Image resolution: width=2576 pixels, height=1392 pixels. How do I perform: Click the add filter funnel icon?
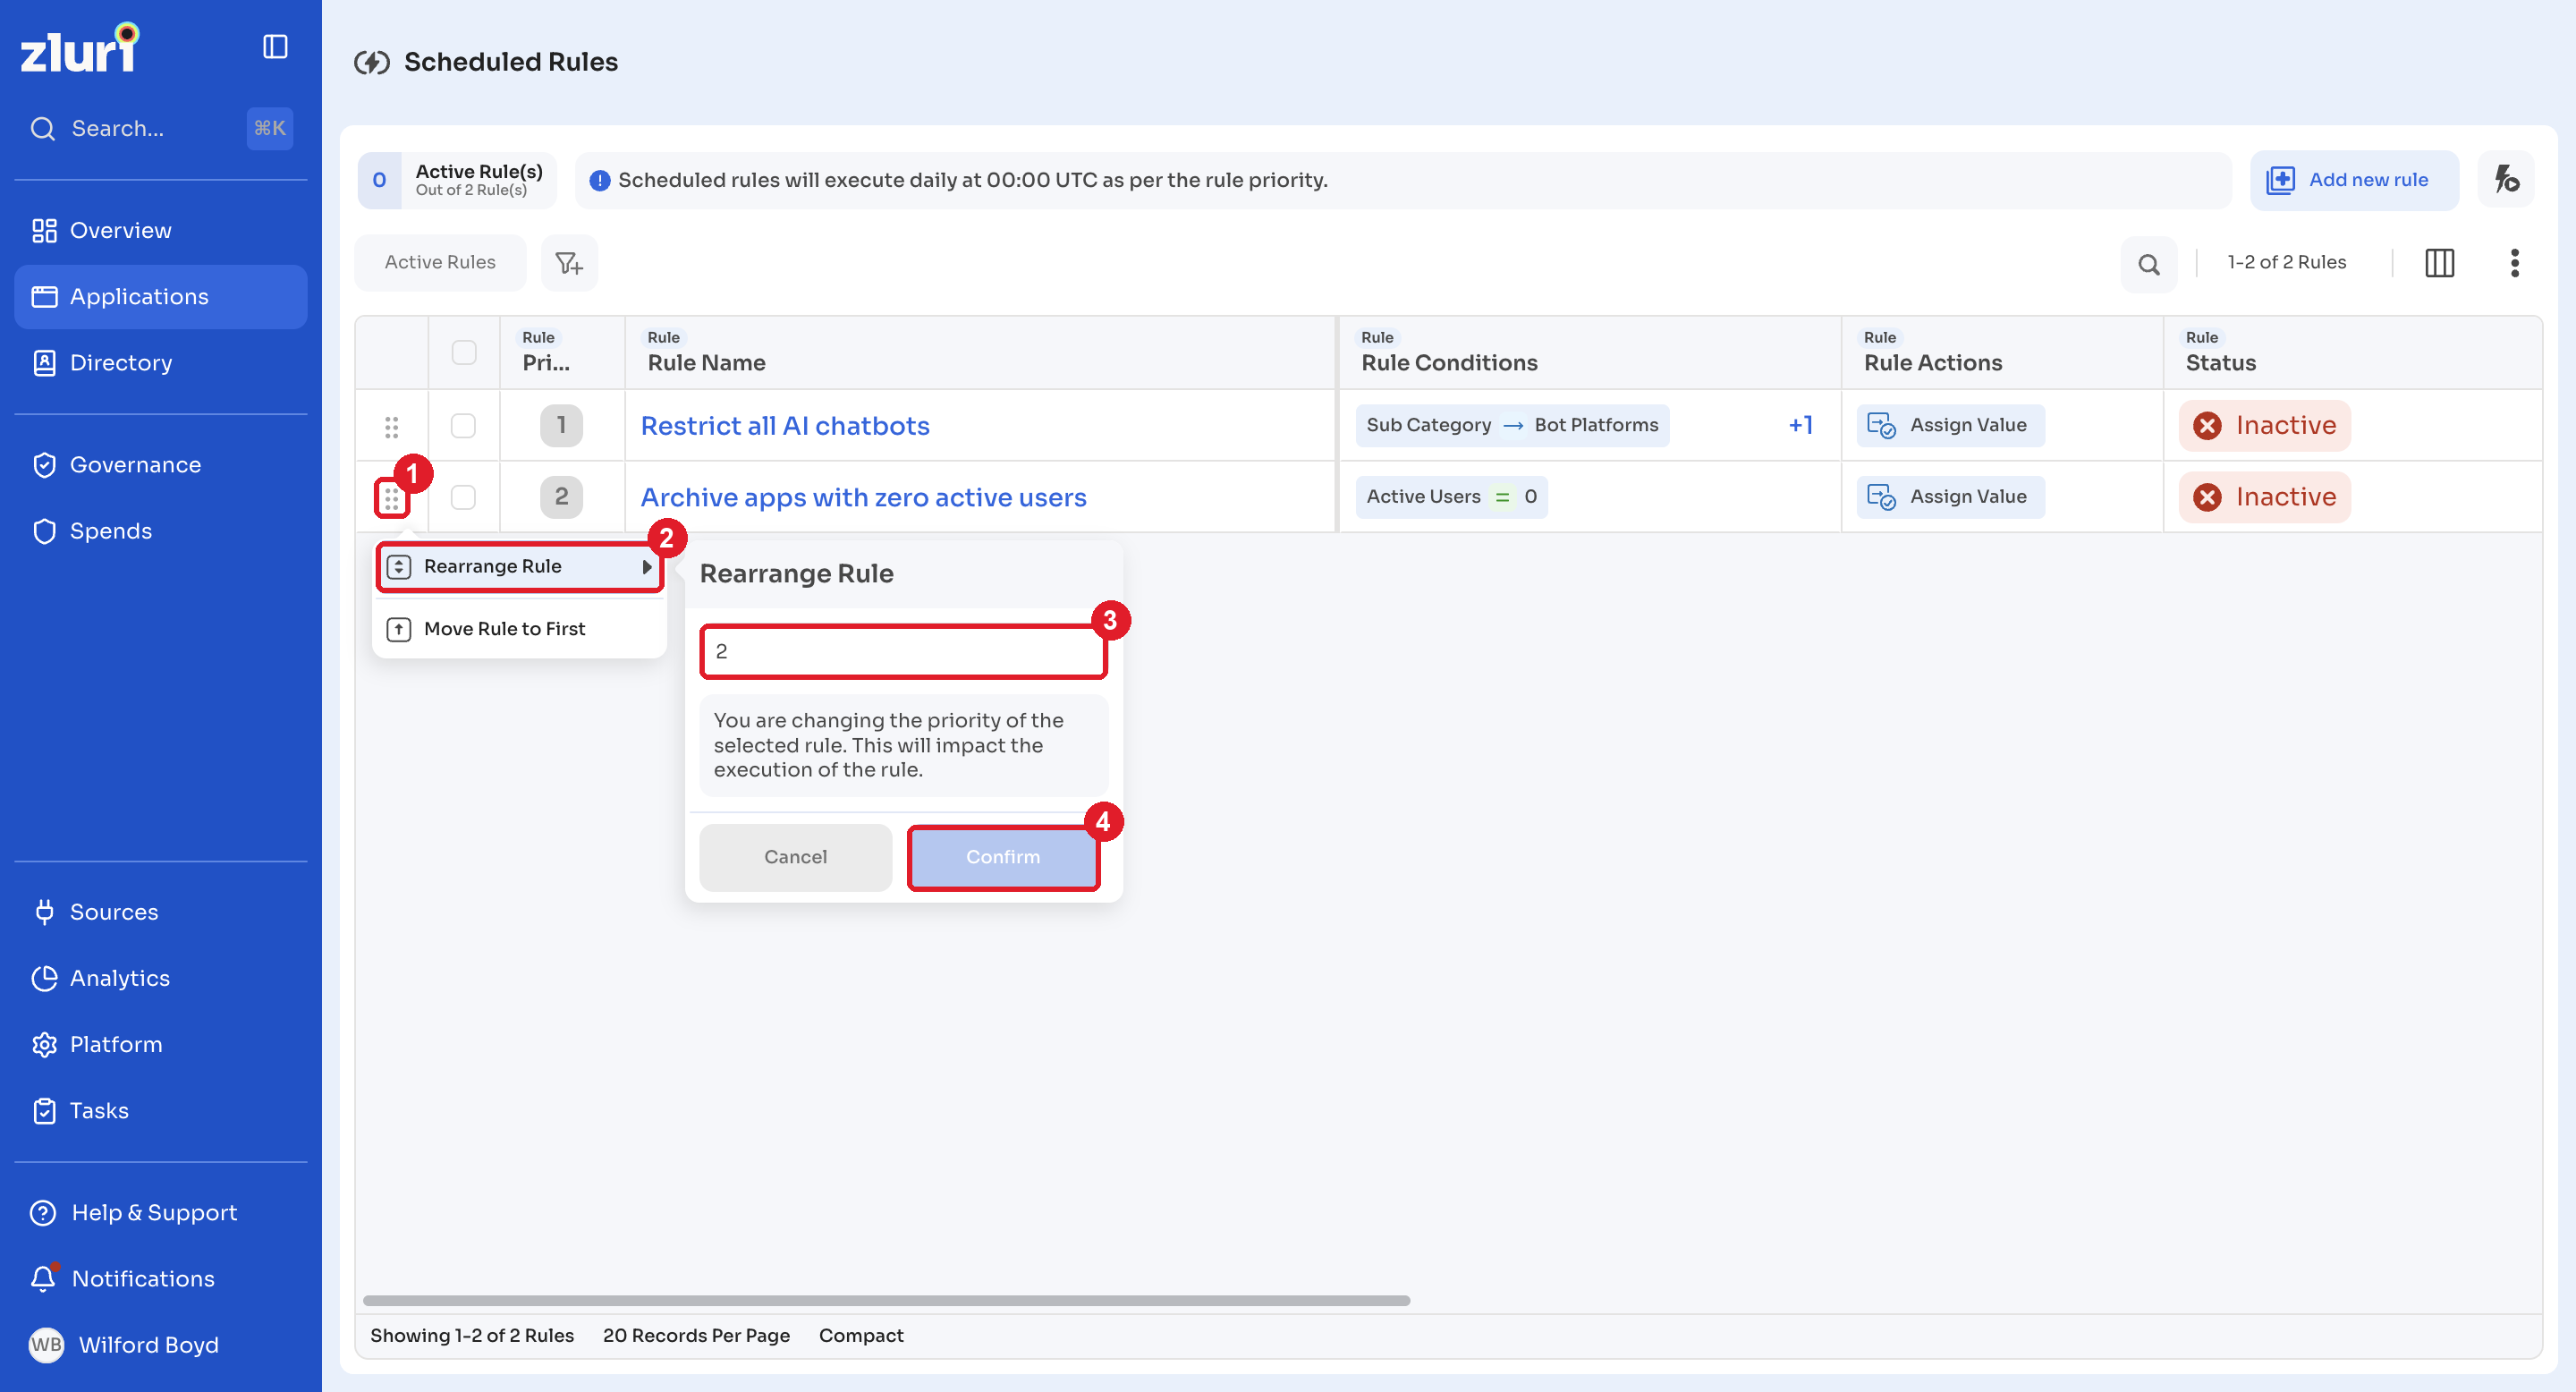click(569, 263)
